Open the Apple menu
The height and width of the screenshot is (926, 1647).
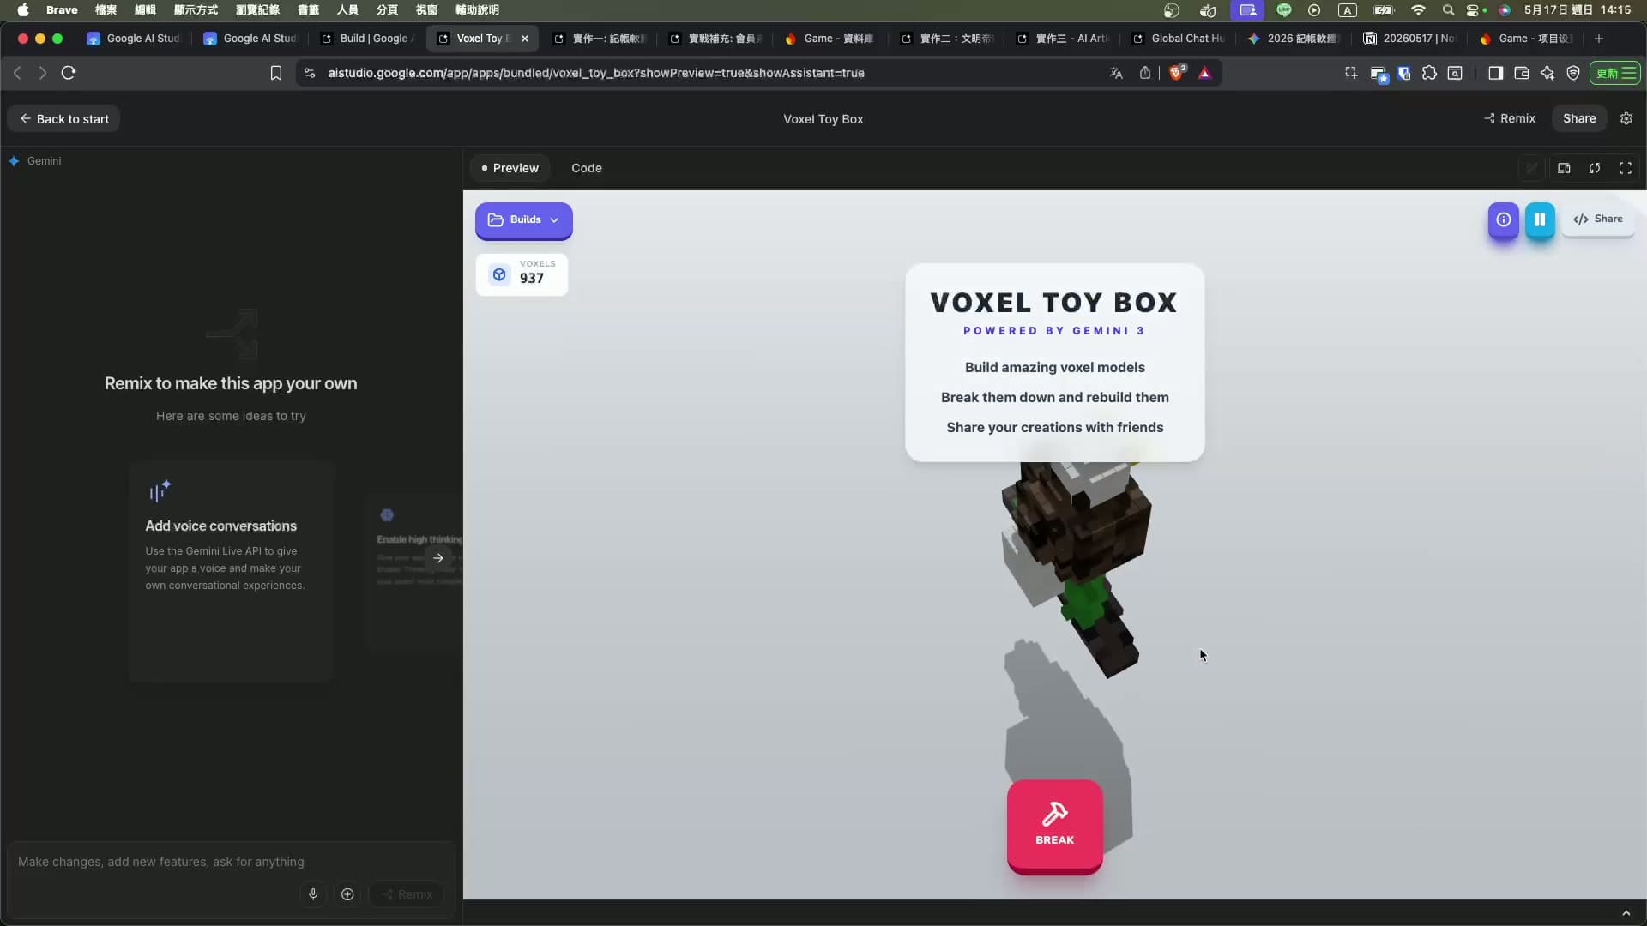click(x=23, y=10)
